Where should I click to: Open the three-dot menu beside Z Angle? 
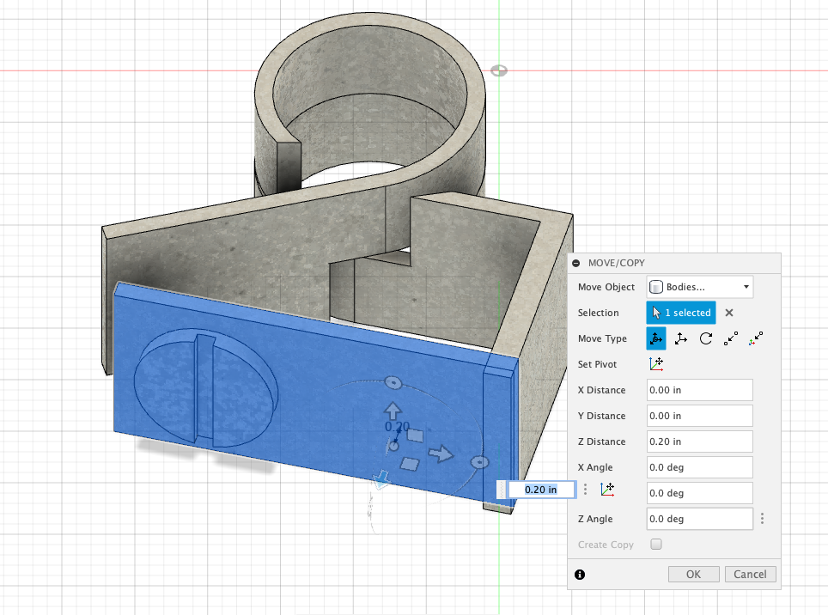click(x=762, y=519)
